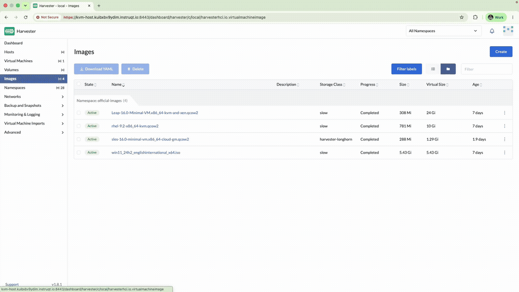Open the browser extensions puzzle icon
The width and height of the screenshot is (519, 292).
point(475,17)
